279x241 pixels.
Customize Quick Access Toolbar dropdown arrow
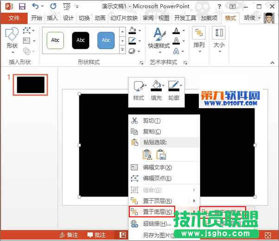coord(77,7)
